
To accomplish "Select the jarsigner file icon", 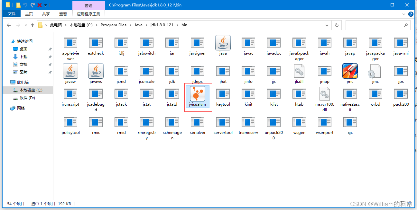I will tap(198, 43).
